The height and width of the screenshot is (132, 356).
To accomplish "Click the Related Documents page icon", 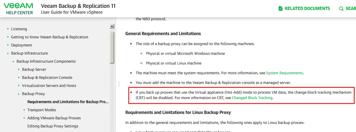I will (281, 9).
